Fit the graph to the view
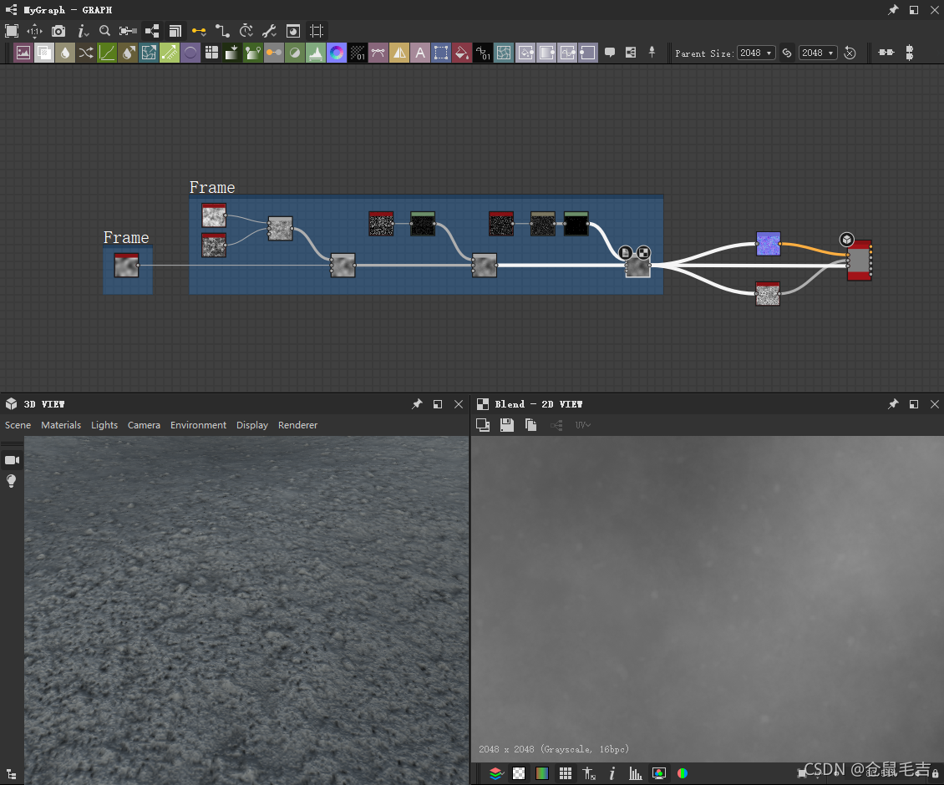 [x=12, y=31]
